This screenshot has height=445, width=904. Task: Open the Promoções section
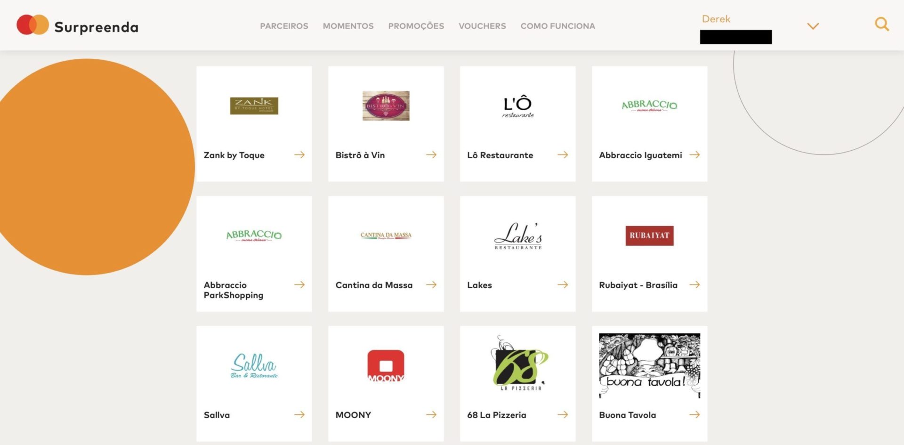pos(416,26)
